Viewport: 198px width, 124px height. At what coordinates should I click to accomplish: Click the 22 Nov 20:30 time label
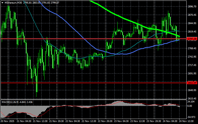105,121
